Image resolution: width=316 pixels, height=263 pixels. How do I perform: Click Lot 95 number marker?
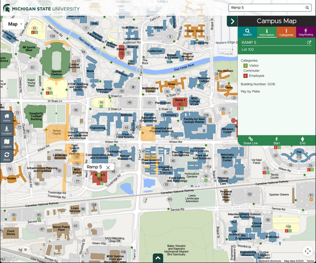pos(75,226)
